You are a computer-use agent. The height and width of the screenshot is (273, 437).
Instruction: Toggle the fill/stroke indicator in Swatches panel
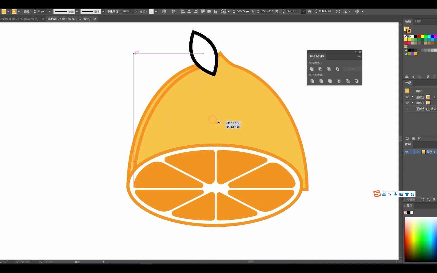(407, 30)
